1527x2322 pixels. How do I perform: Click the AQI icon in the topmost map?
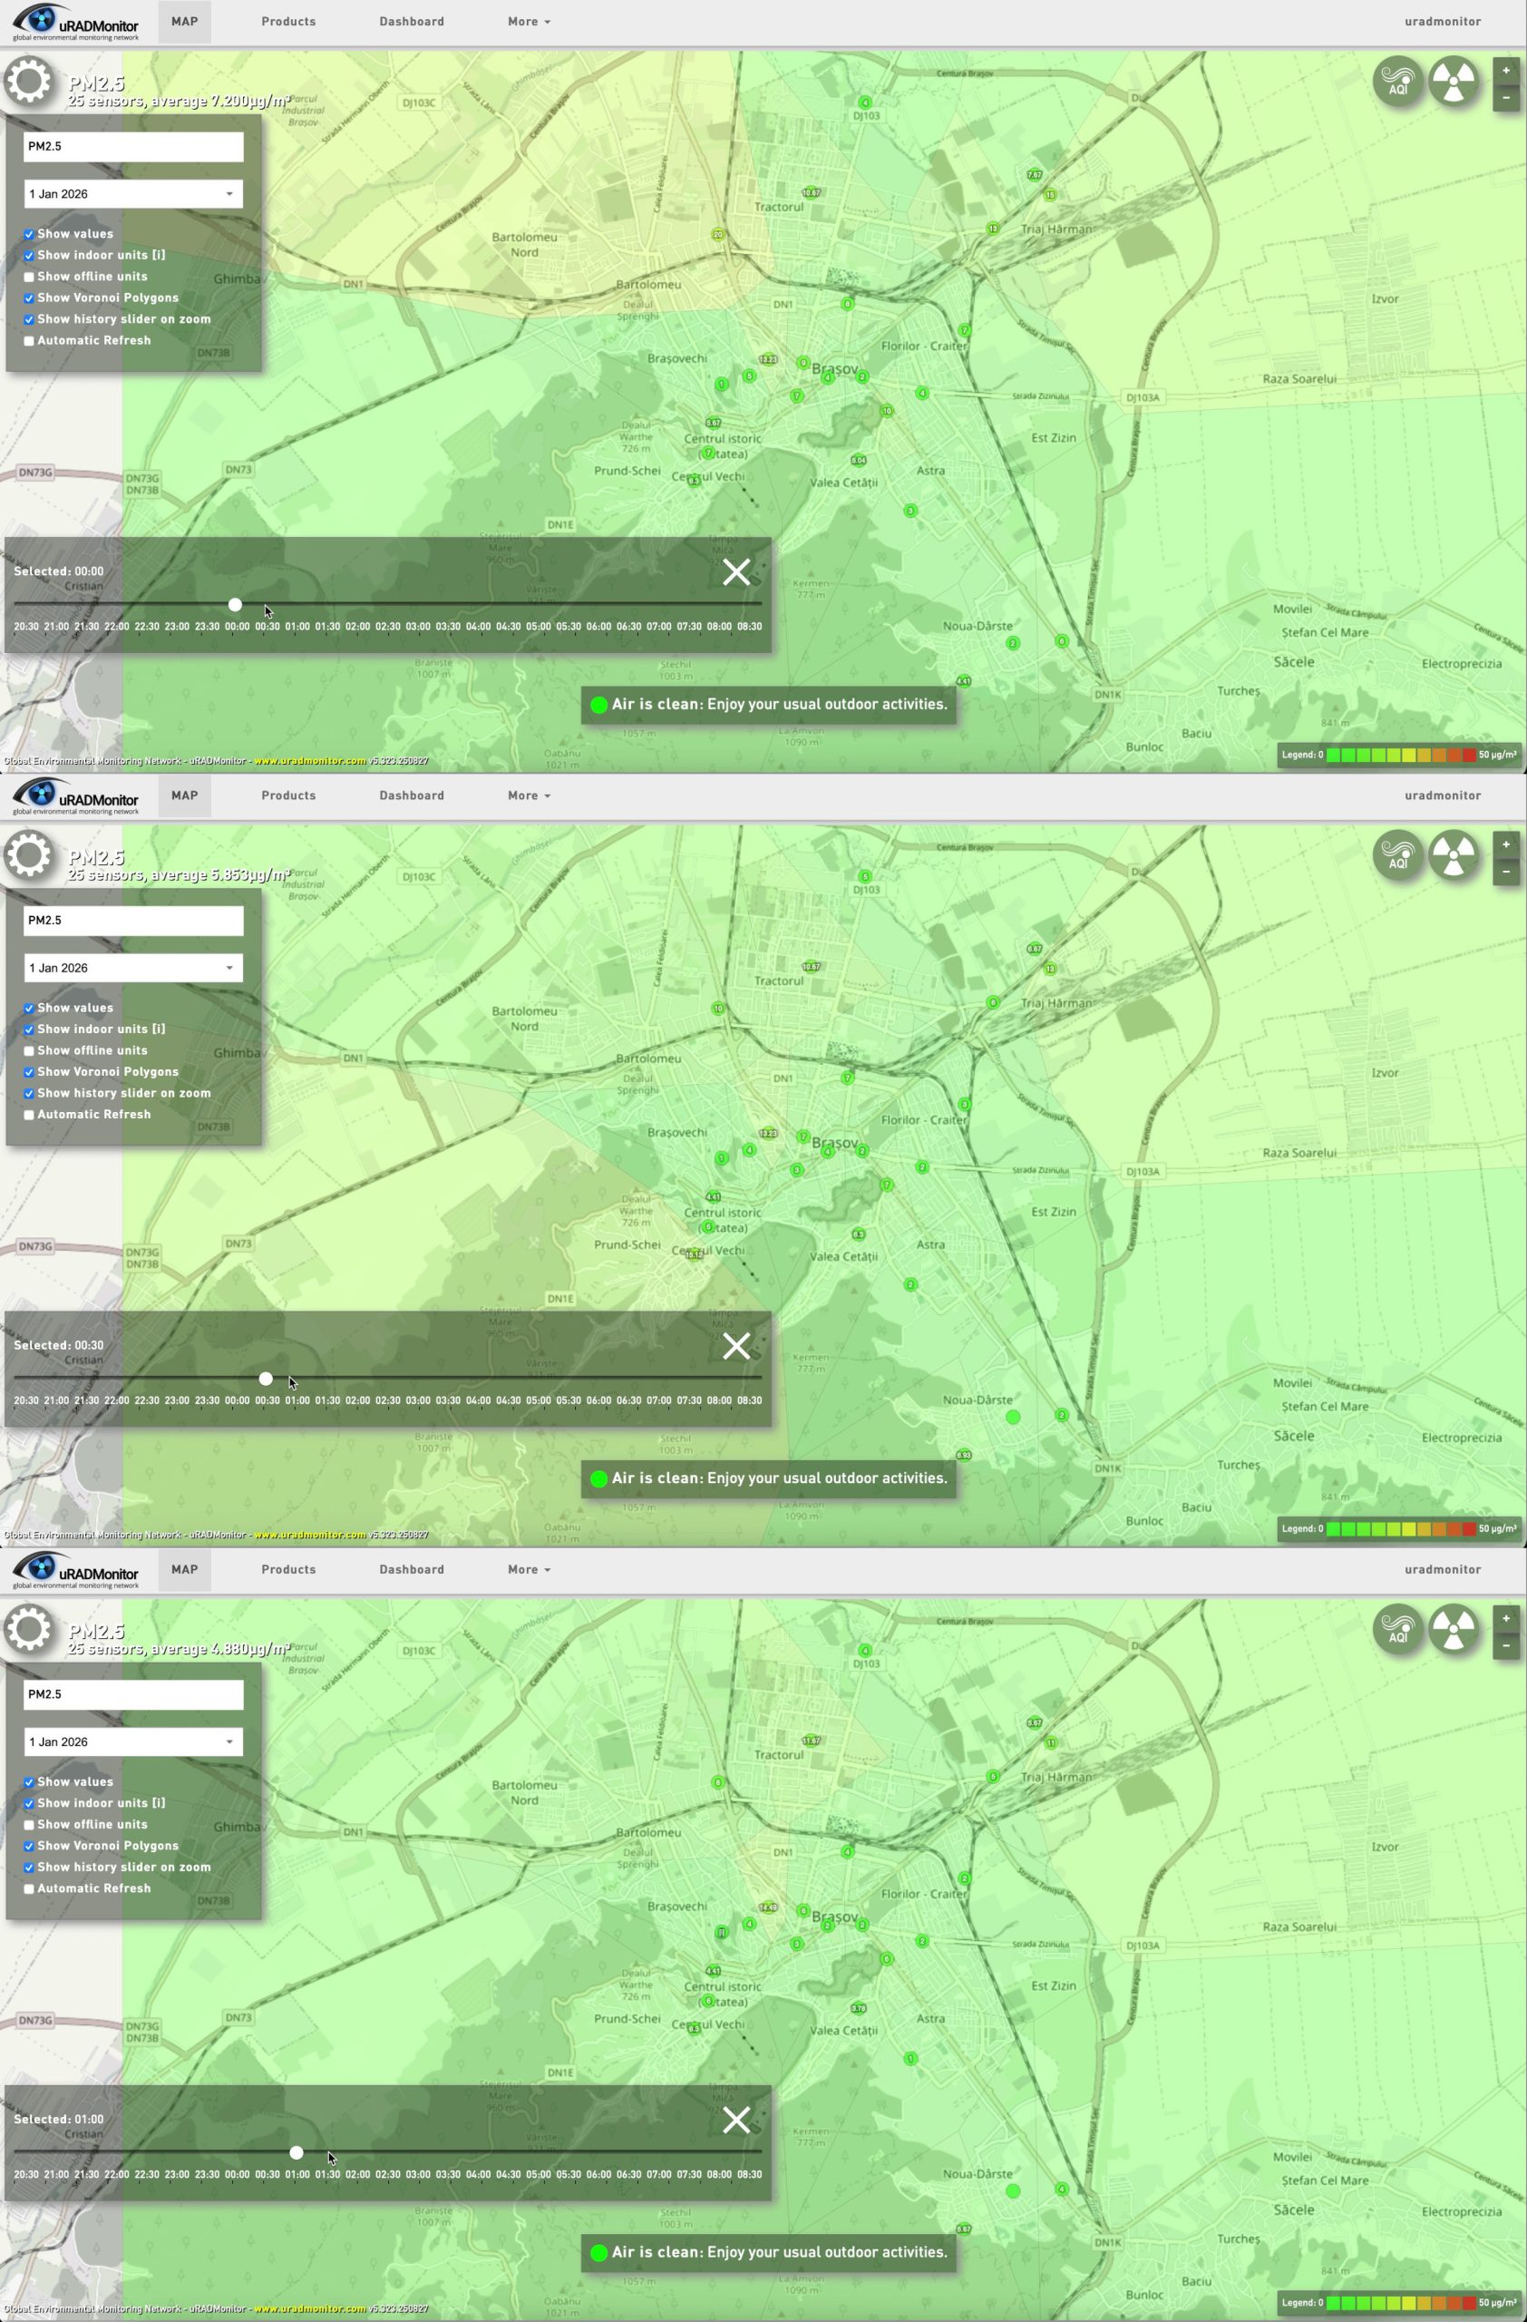click(x=1397, y=81)
